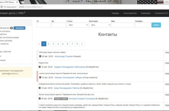
Task: Go to next page with » arrow
Action: pyautogui.click(x=82, y=44)
